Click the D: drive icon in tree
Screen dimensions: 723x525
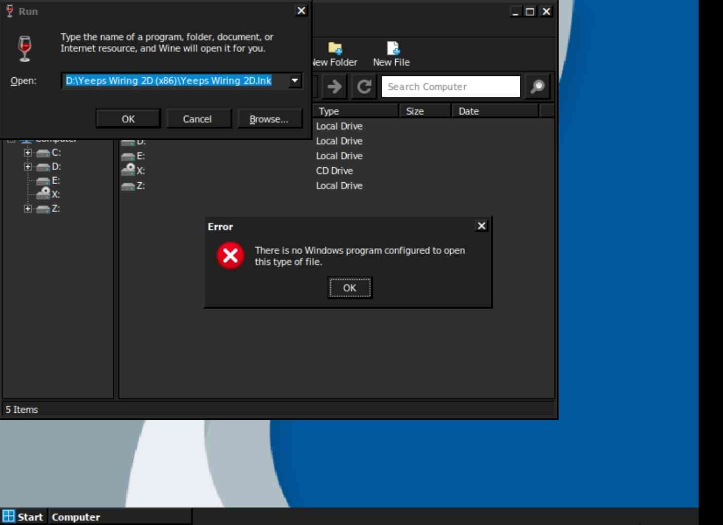(x=43, y=167)
